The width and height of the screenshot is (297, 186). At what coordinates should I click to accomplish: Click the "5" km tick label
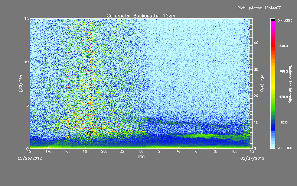pyautogui.click(x=27, y=105)
